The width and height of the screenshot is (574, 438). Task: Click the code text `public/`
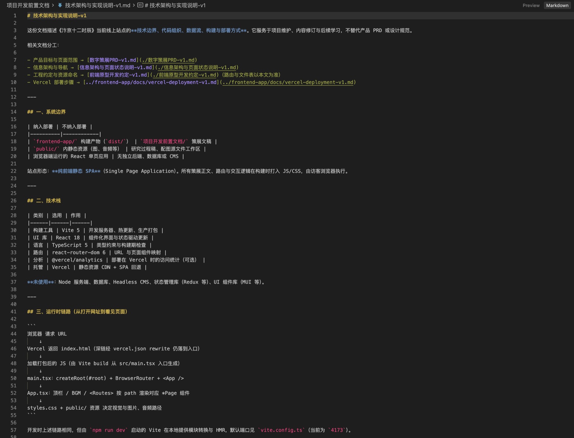pos(46,149)
